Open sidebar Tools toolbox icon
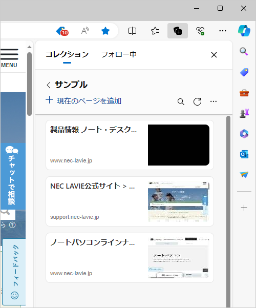This screenshot has height=308, width=256. [244, 93]
